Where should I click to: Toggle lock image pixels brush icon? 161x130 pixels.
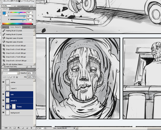coord(11,77)
